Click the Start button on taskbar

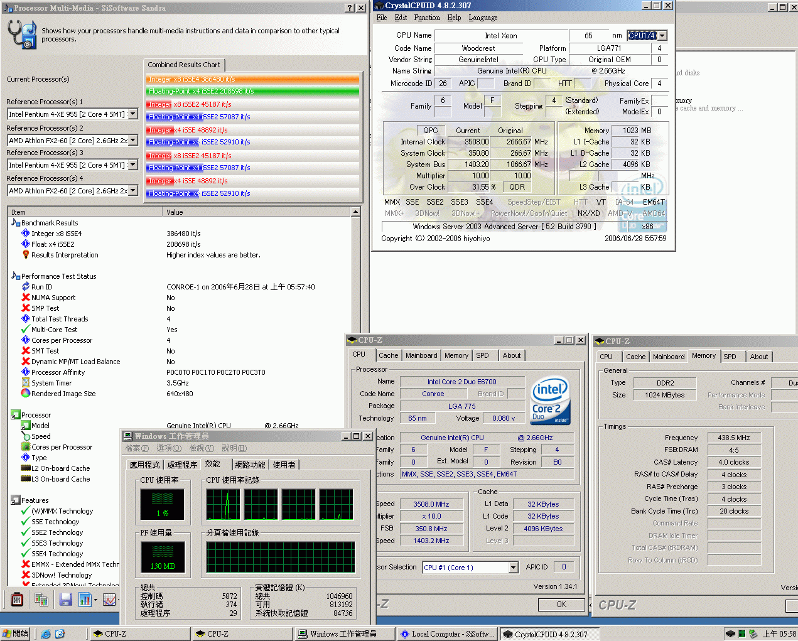pyautogui.click(x=16, y=634)
